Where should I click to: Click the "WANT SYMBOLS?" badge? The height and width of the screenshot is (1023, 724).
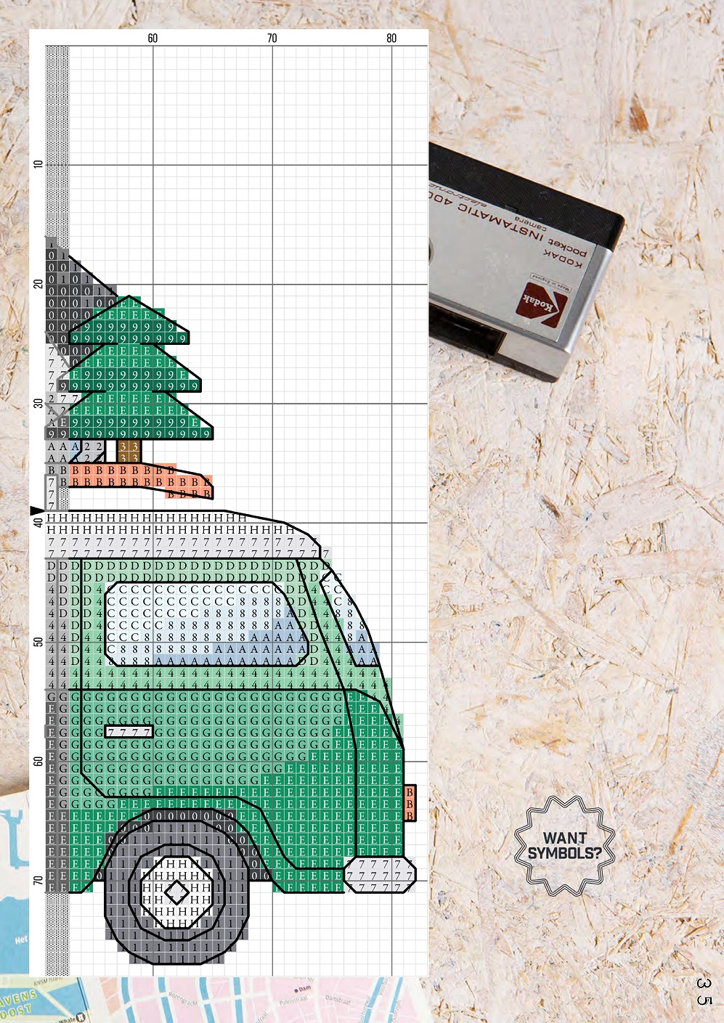coord(564,846)
